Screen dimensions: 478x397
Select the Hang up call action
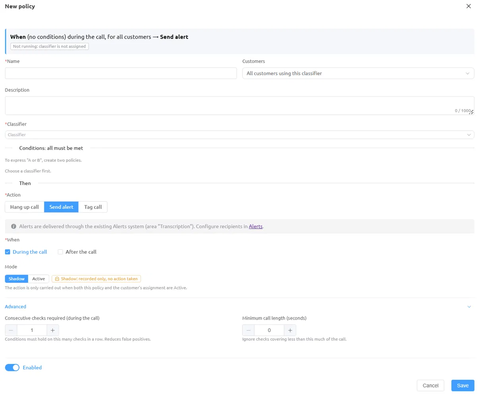(25, 207)
